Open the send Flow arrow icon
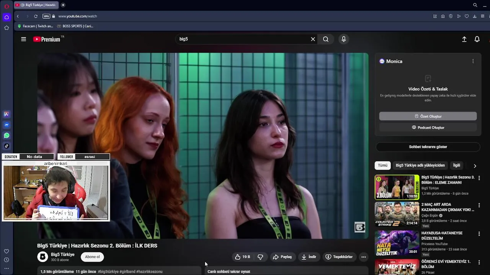490x275 pixels. [x=459, y=16]
